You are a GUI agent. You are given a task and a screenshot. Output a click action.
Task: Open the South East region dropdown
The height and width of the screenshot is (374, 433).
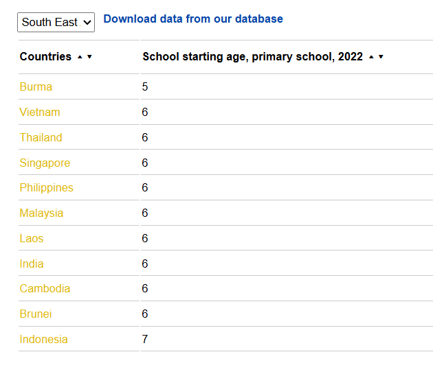click(56, 22)
